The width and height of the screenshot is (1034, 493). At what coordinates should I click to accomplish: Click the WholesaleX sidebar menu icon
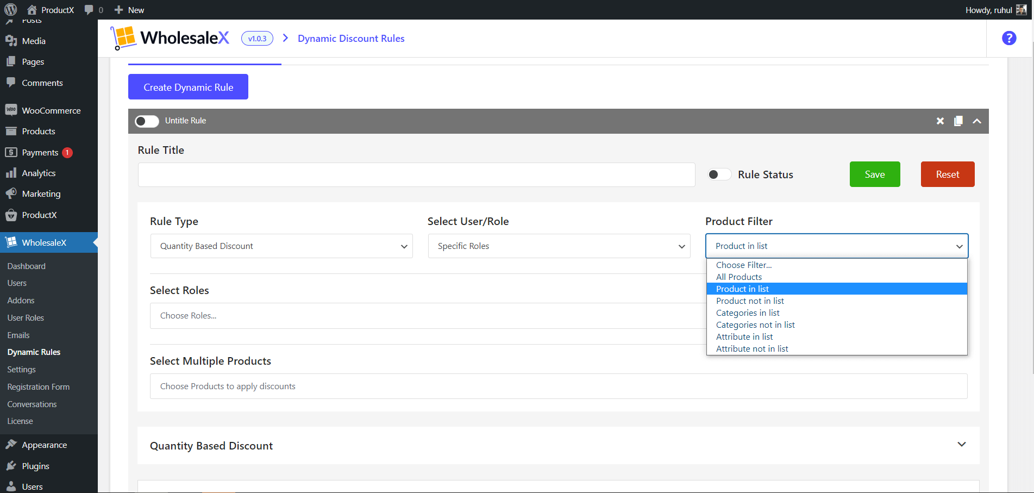tap(11, 242)
